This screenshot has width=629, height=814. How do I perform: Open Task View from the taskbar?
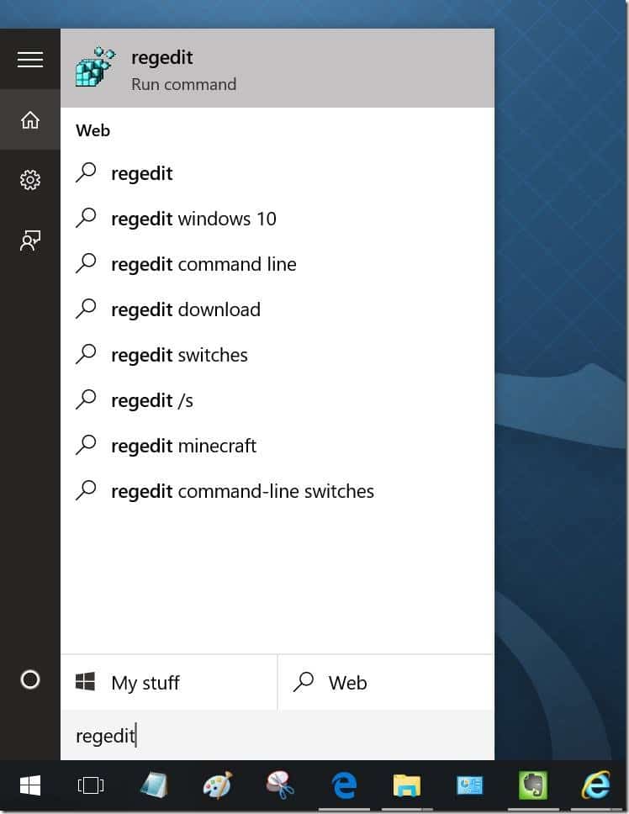click(x=90, y=785)
